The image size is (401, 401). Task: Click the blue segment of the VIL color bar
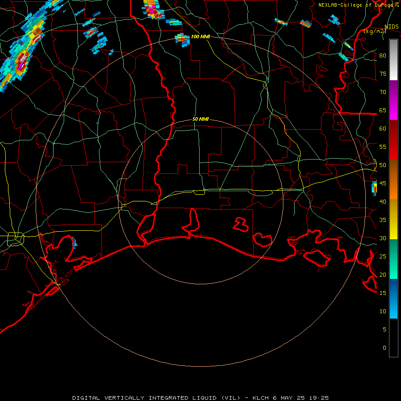[x=393, y=299]
